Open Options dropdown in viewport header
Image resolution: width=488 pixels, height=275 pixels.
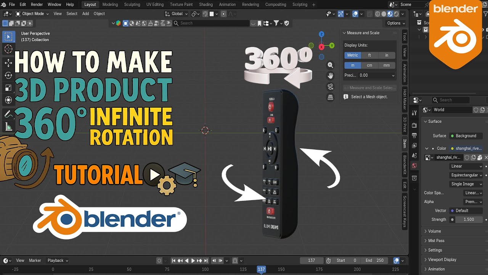pos(396,23)
